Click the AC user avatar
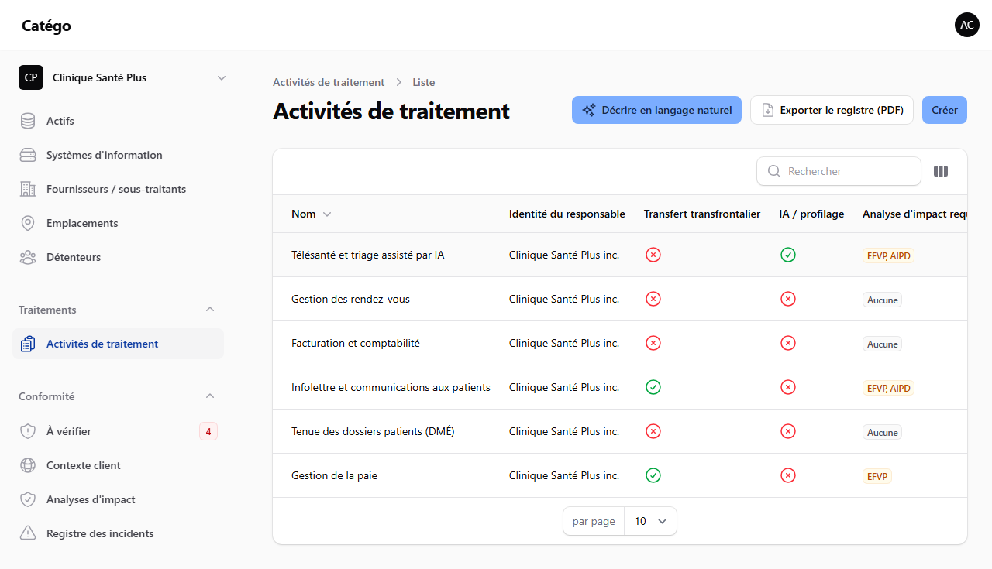The image size is (992, 569). [967, 25]
